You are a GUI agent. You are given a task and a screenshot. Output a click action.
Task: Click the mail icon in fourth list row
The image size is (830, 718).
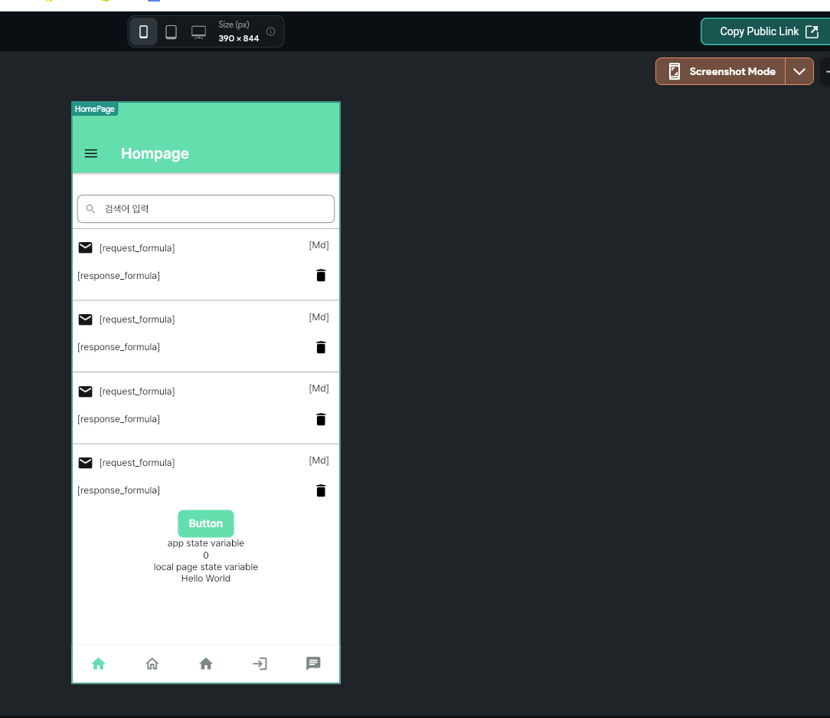click(x=85, y=463)
